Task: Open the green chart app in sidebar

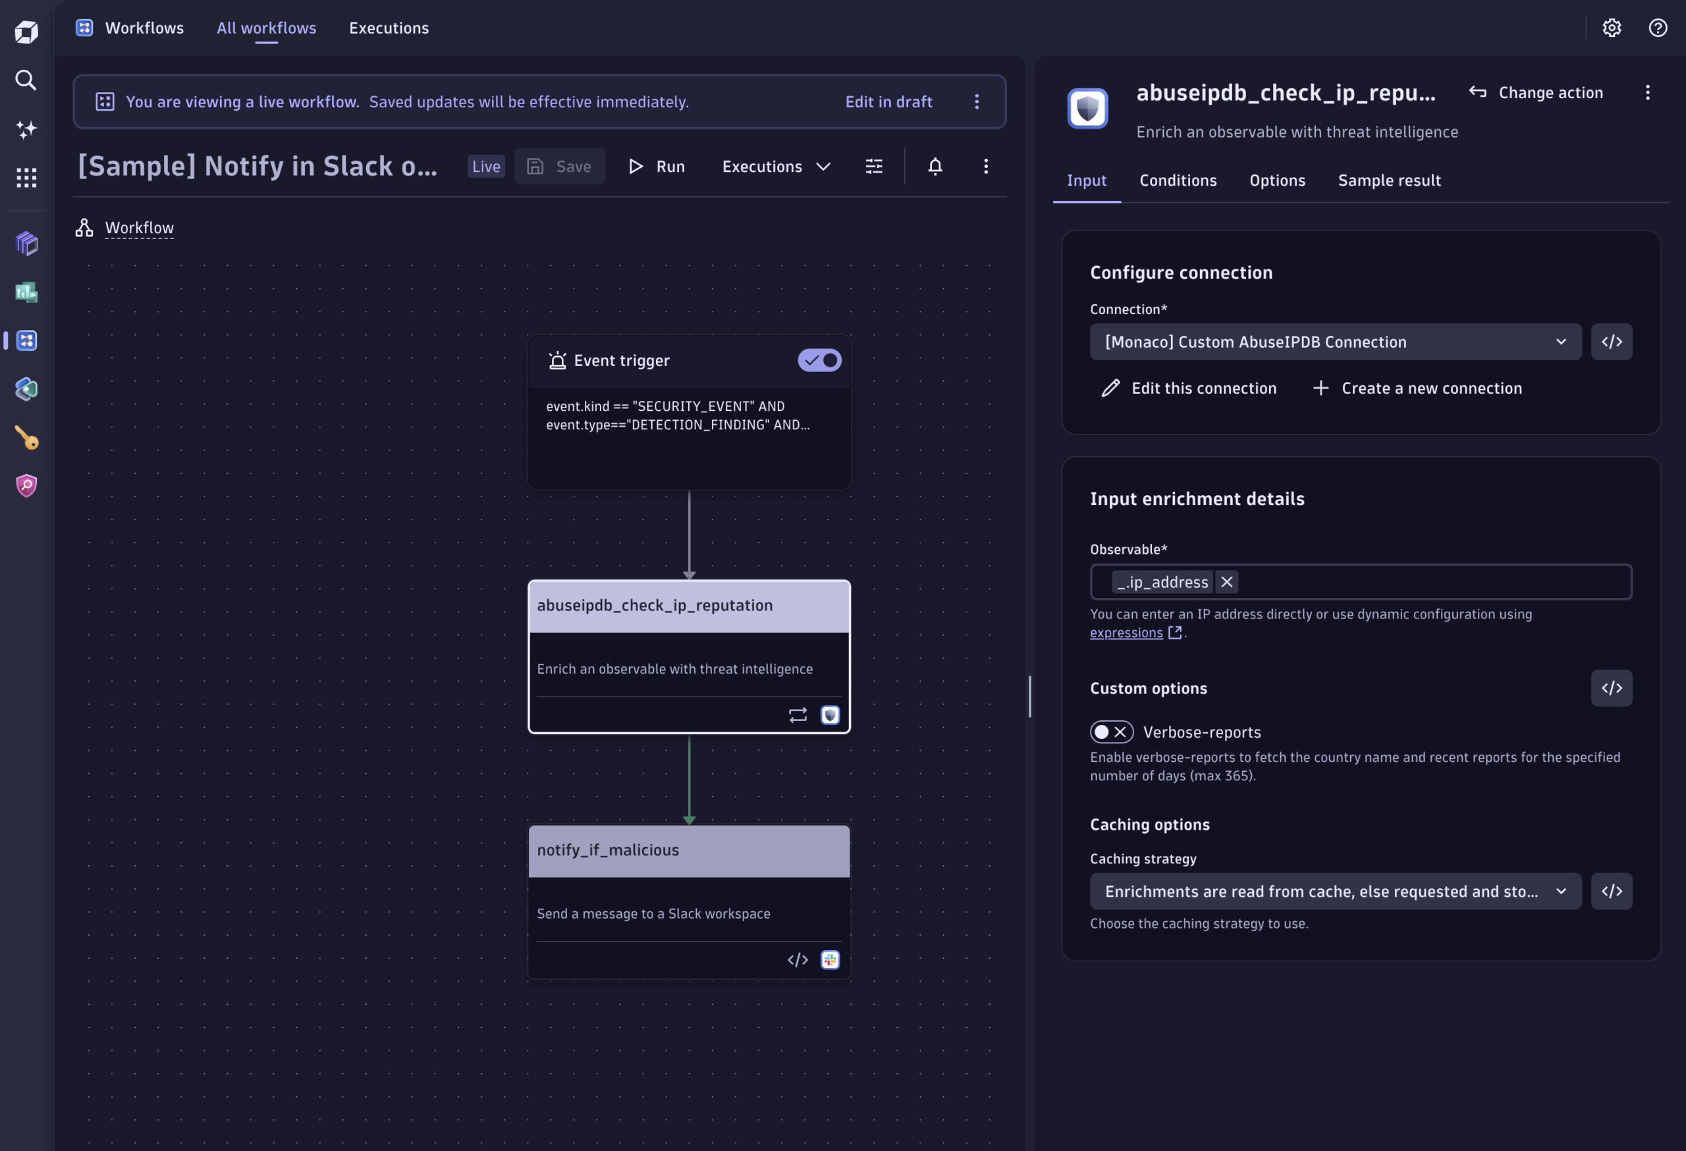Action: [x=26, y=292]
